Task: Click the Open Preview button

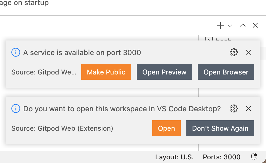Action: [x=164, y=72]
